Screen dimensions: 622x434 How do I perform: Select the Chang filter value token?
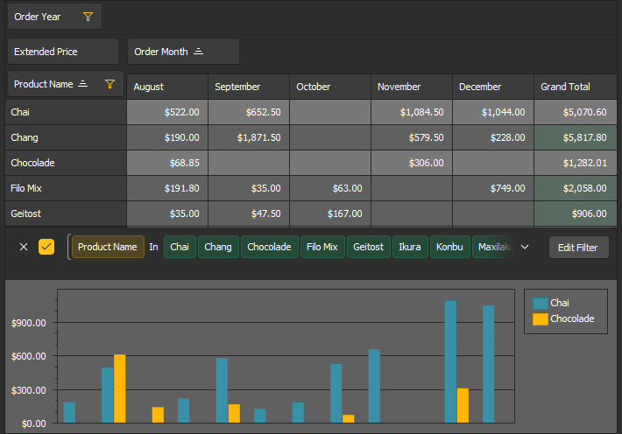218,247
